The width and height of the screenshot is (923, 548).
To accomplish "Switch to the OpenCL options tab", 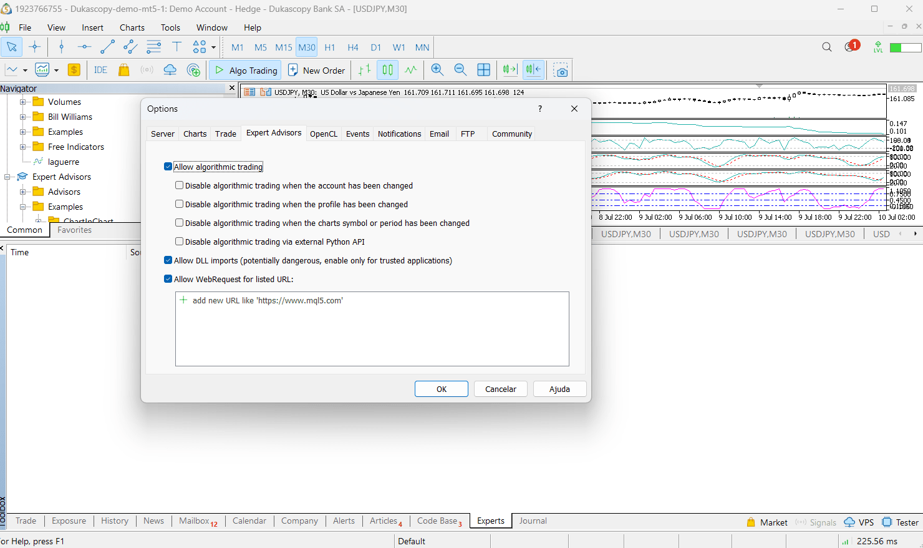I will [324, 134].
